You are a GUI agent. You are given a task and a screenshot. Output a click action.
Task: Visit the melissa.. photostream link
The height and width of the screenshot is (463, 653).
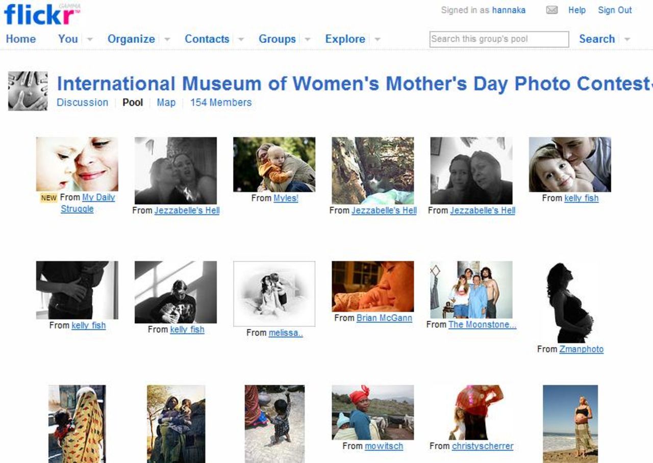point(286,332)
